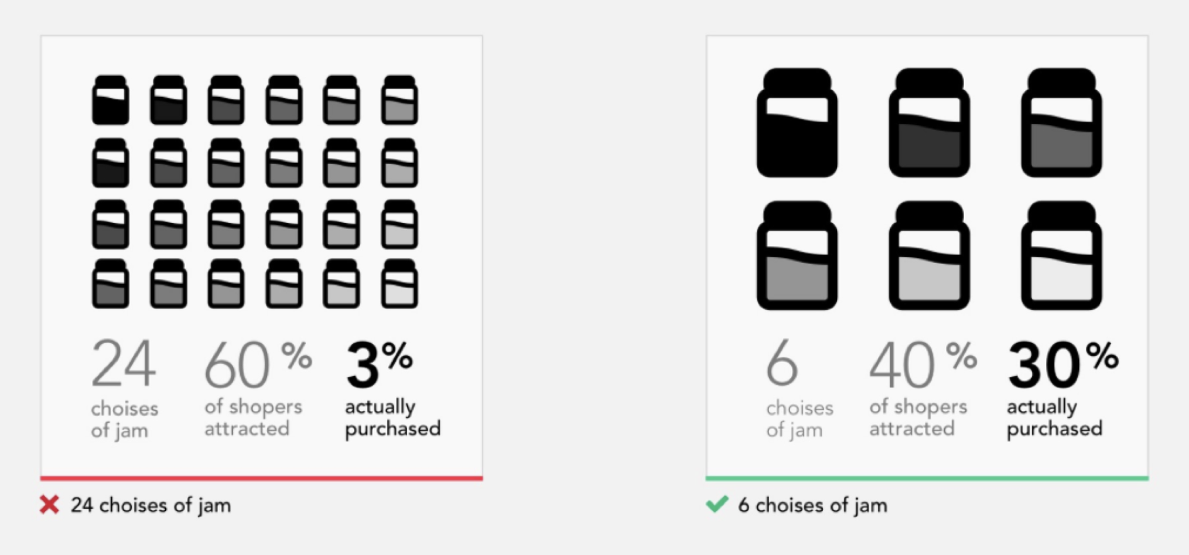Viewport: 1189px width, 555px height.
Task: Select the dark gray large jar, top middle
Action: click(929, 122)
